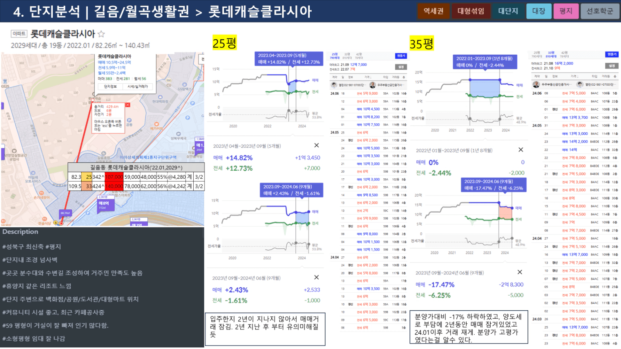Switch to 42평 tab in 16억 2,000 list
The width and height of the screenshot is (621, 349).
point(564,54)
